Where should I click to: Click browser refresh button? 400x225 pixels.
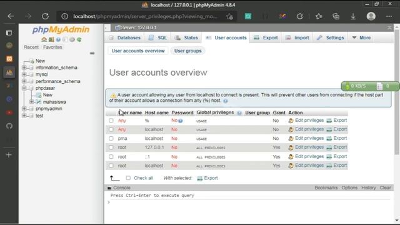pos(45,16)
